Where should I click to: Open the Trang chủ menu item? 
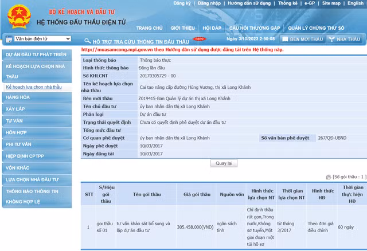149,28
